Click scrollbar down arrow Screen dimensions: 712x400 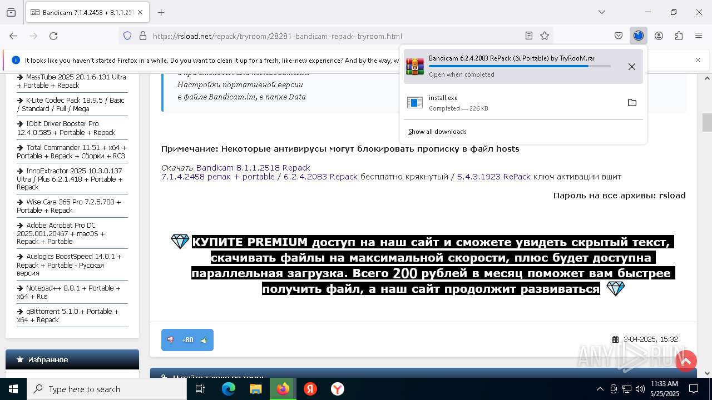(707, 373)
